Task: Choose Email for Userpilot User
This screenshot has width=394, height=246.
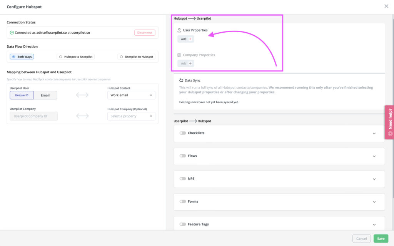Action: [45, 95]
